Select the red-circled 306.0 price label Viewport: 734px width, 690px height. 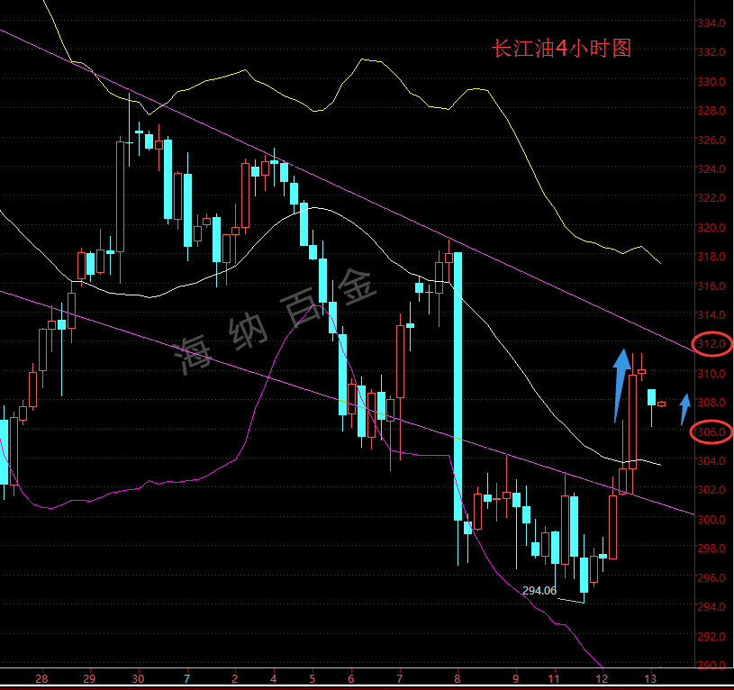point(712,432)
